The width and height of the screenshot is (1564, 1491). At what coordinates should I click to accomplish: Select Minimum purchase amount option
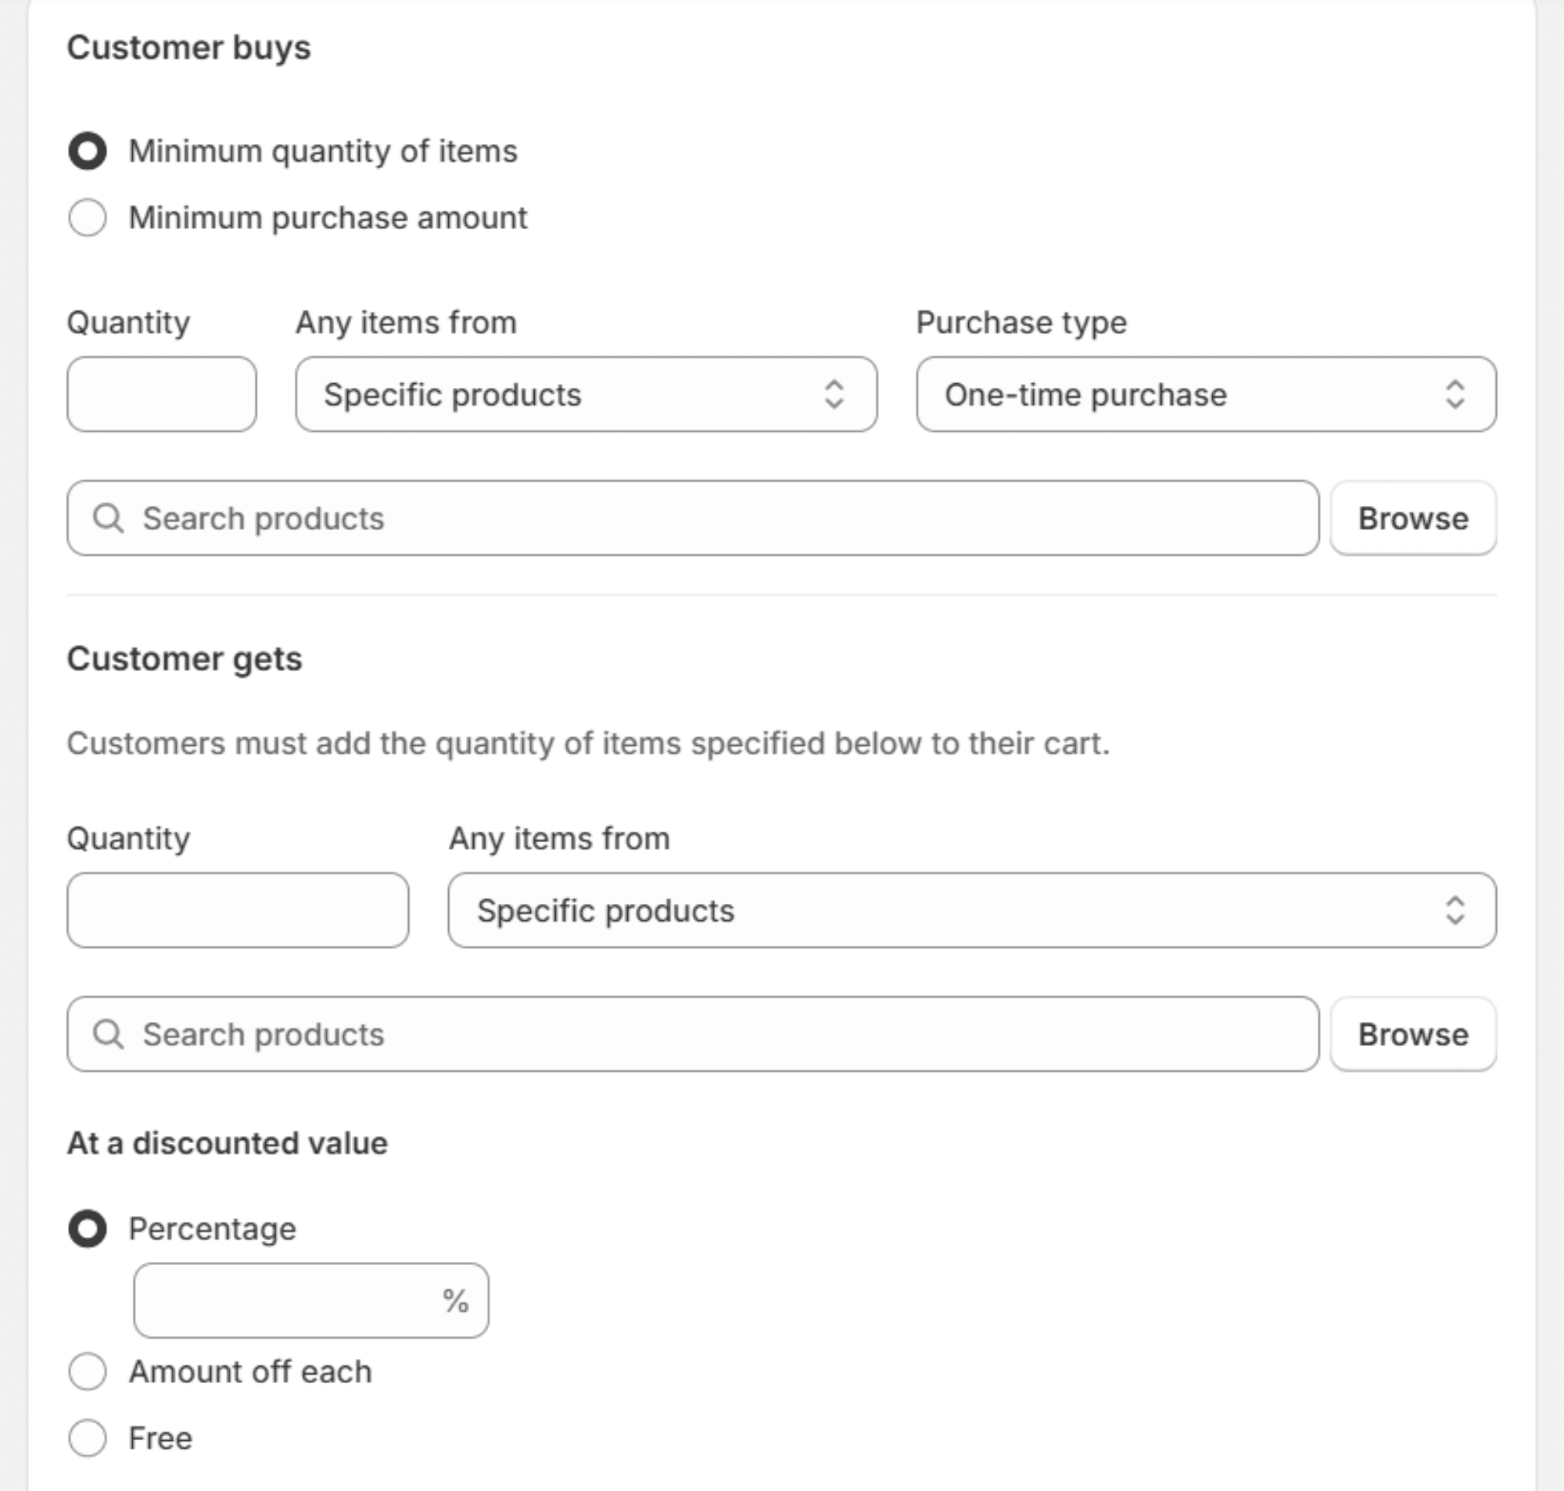88,218
